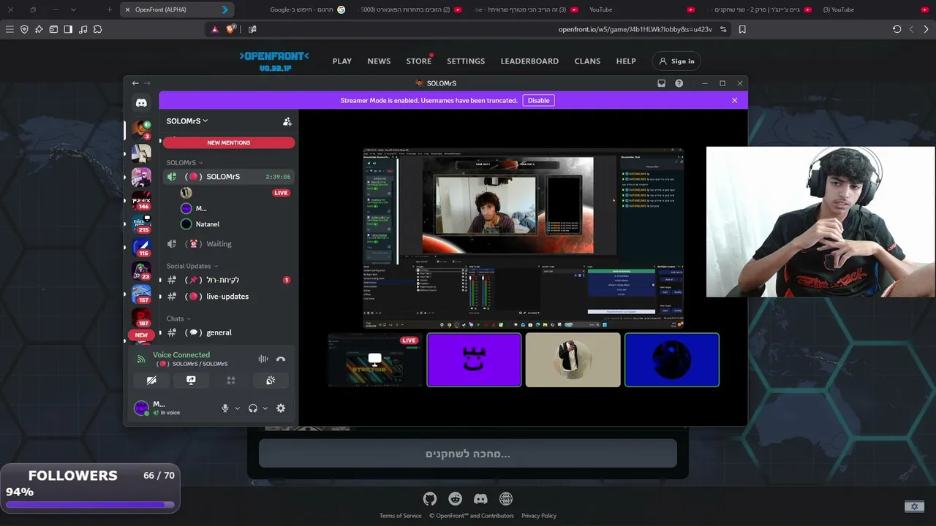Open the PLAY menu on OpenFront
936x526 pixels.
(x=342, y=61)
